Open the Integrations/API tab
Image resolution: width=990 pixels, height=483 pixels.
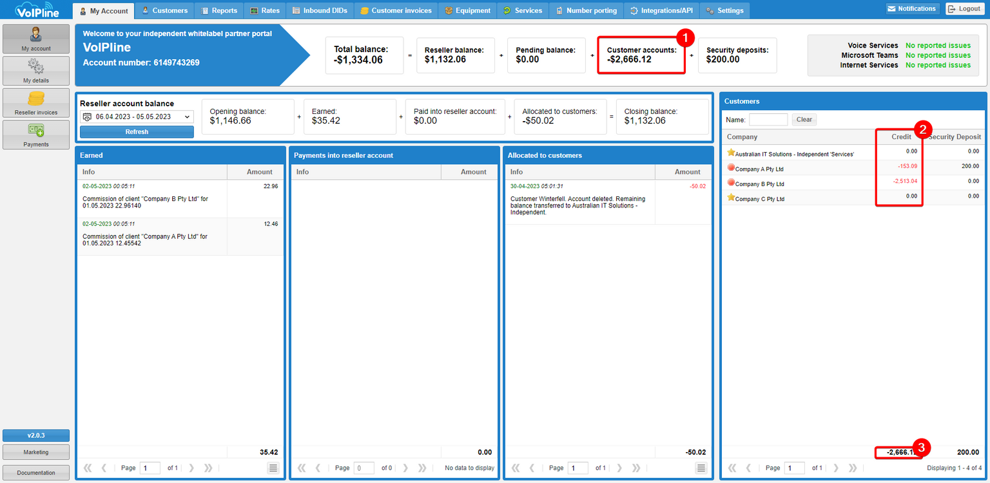tap(661, 10)
